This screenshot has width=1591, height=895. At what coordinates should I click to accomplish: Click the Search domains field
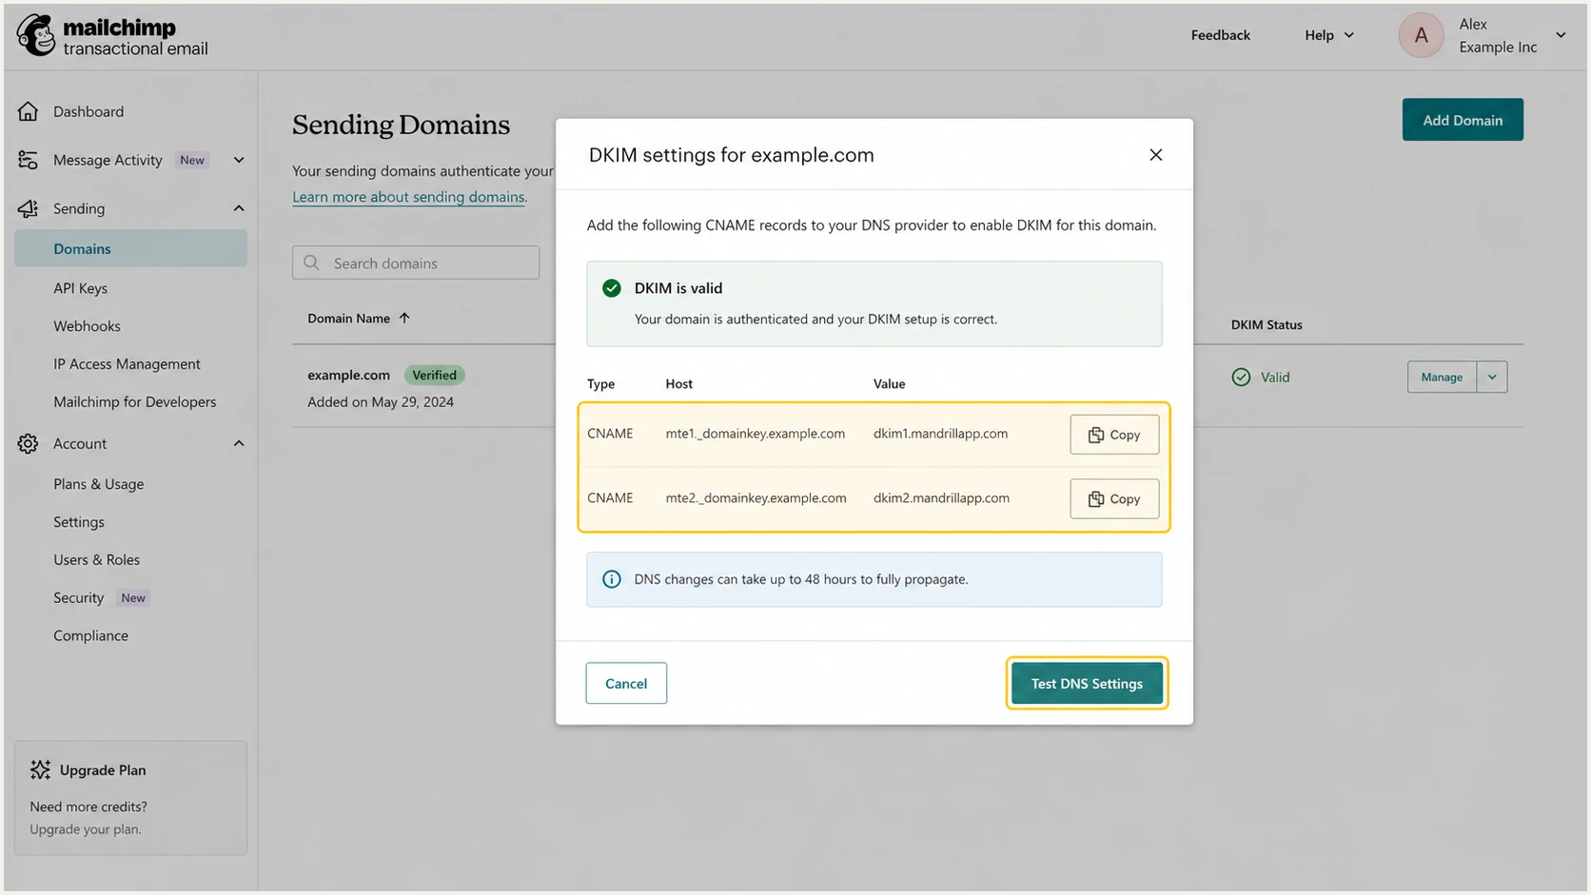pos(416,263)
